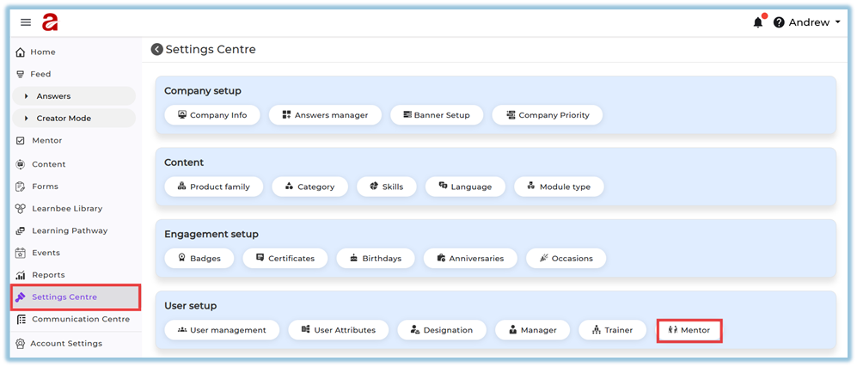The image size is (857, 367).
Task: Click the back arrow beside Settings Centre
Action: [x=157, y=50]
